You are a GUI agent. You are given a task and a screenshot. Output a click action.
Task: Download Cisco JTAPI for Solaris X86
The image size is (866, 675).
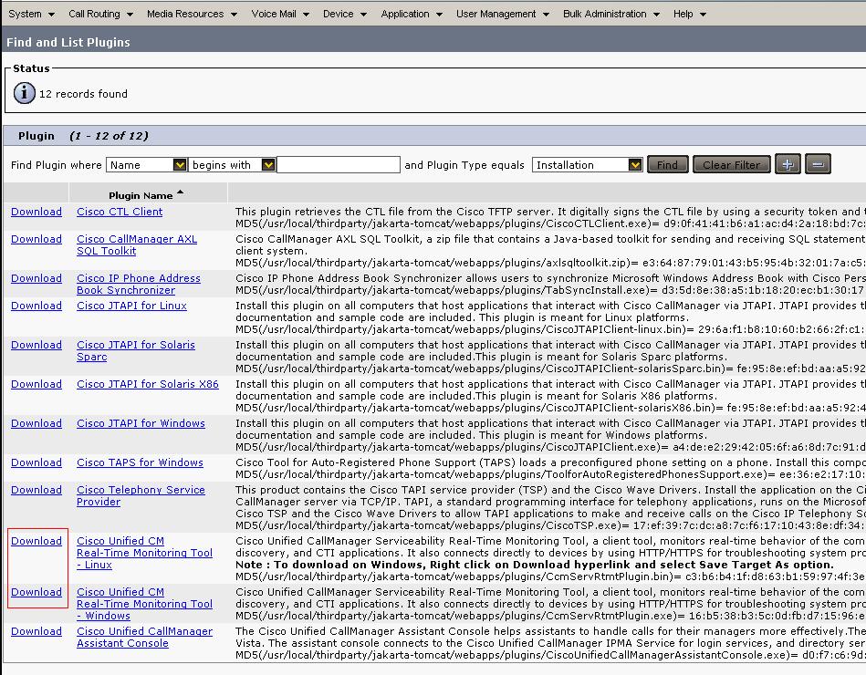[x=37, y=384]
